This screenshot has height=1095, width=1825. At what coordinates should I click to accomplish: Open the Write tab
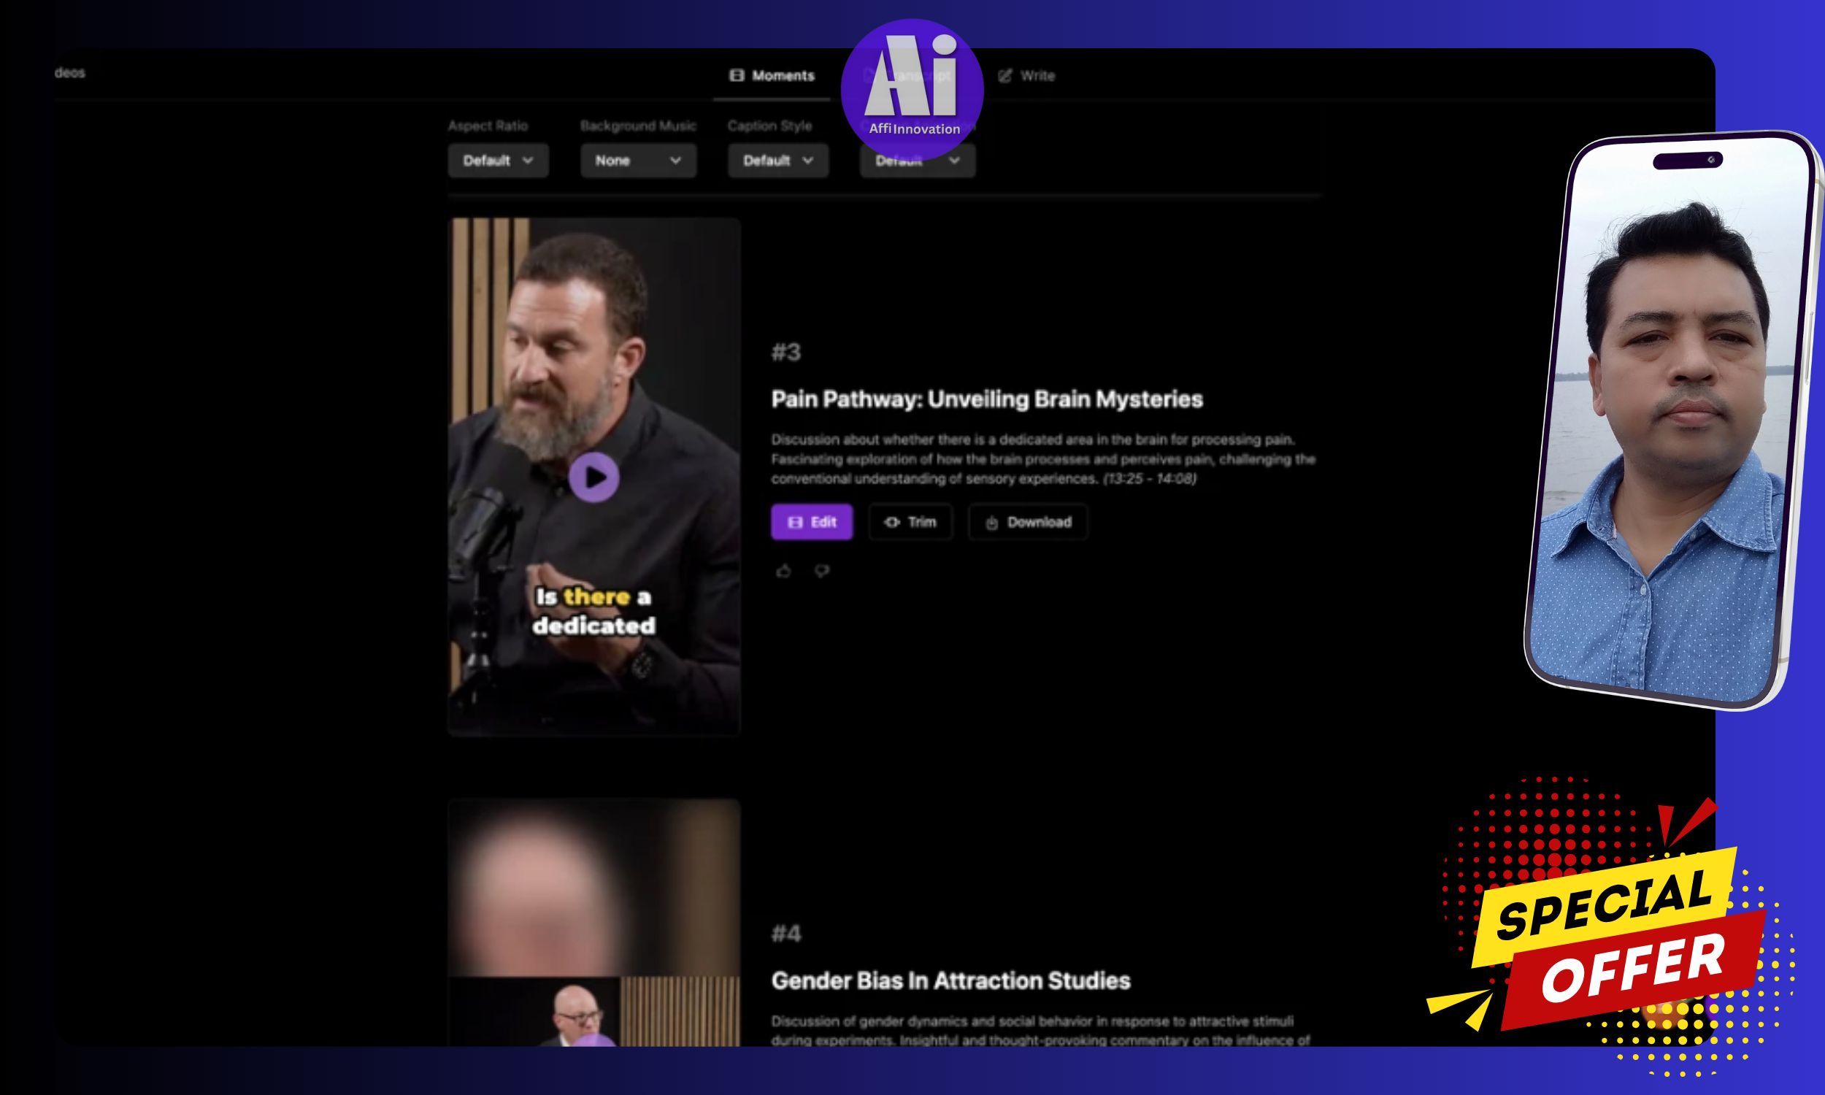click(x=1026, y=75)
